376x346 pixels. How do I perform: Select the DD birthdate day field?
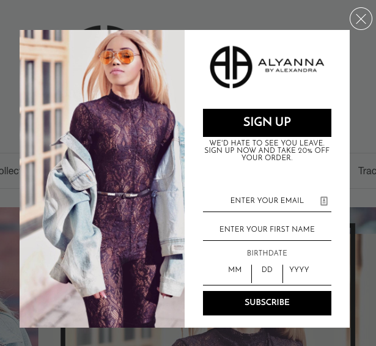267,270
